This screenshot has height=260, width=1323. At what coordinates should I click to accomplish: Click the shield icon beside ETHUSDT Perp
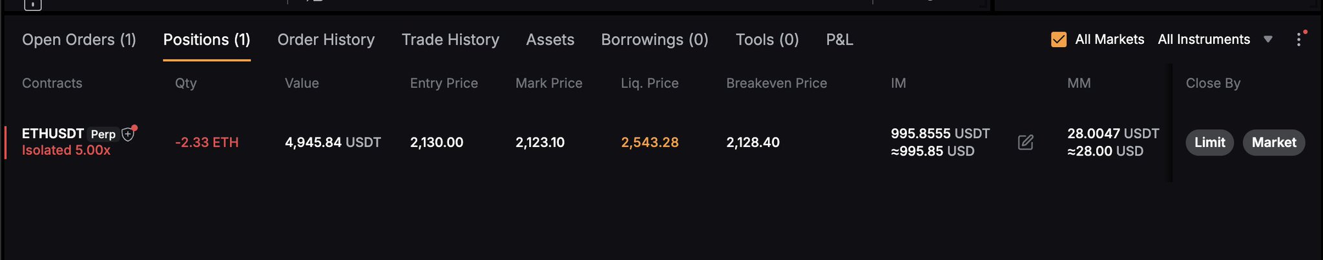(x=128, y=134)
